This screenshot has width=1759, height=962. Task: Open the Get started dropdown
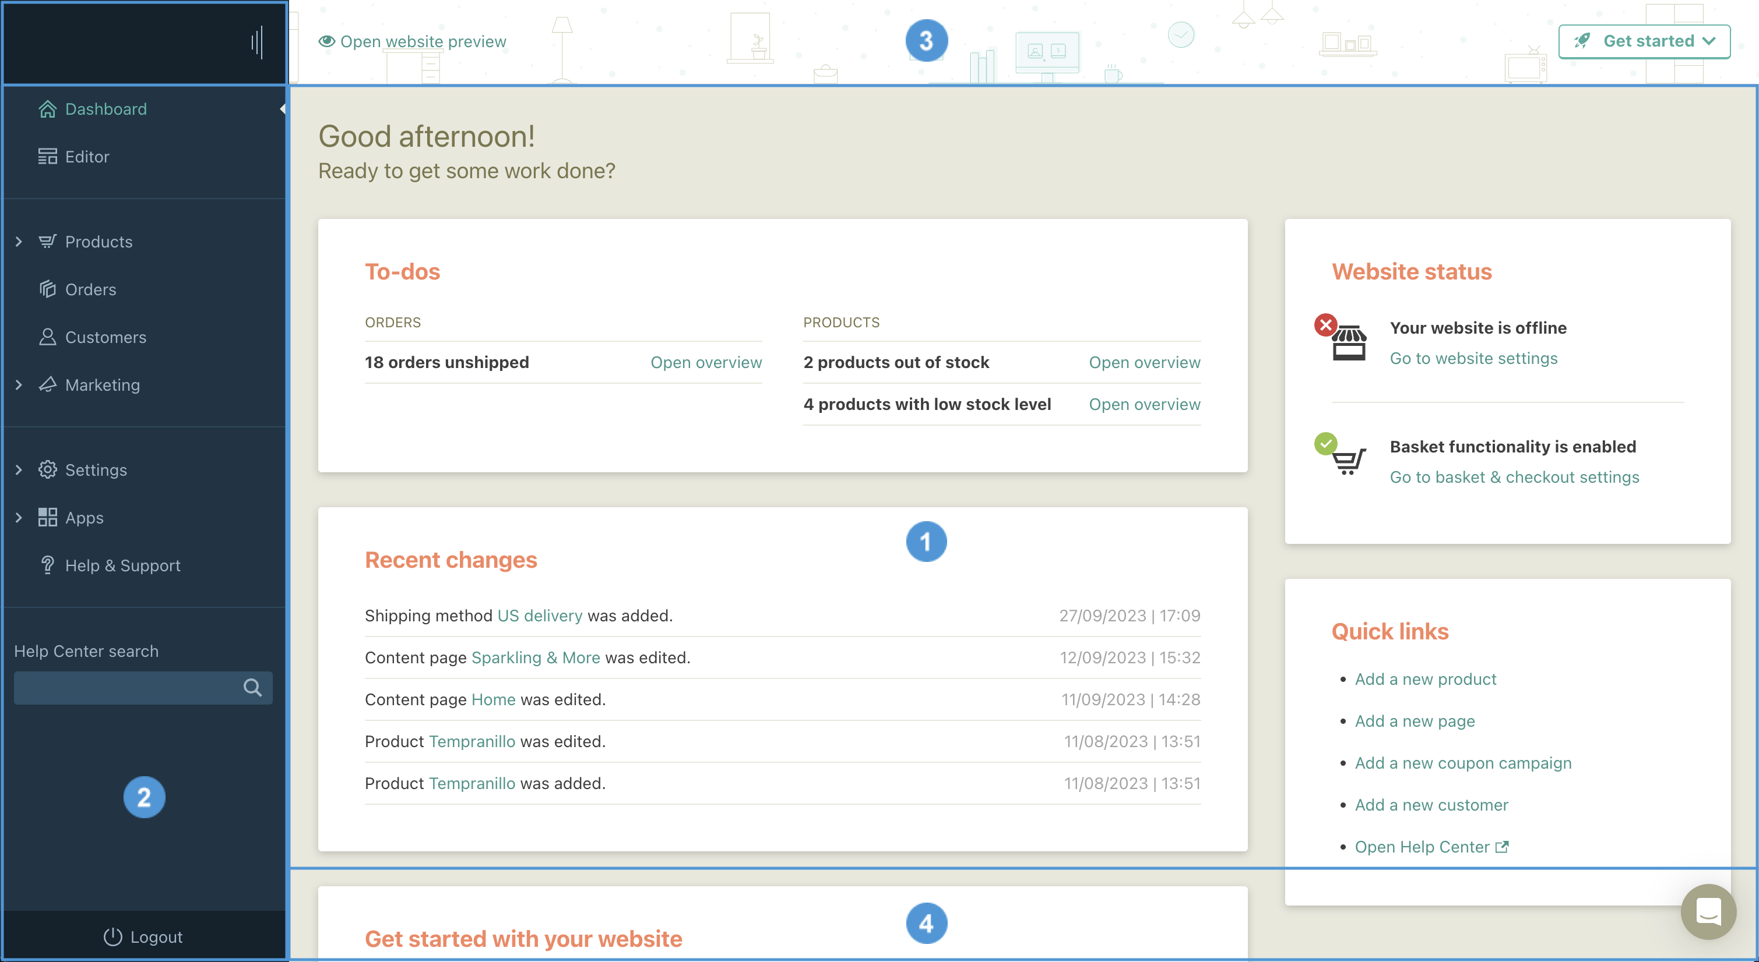[1644, 41]
